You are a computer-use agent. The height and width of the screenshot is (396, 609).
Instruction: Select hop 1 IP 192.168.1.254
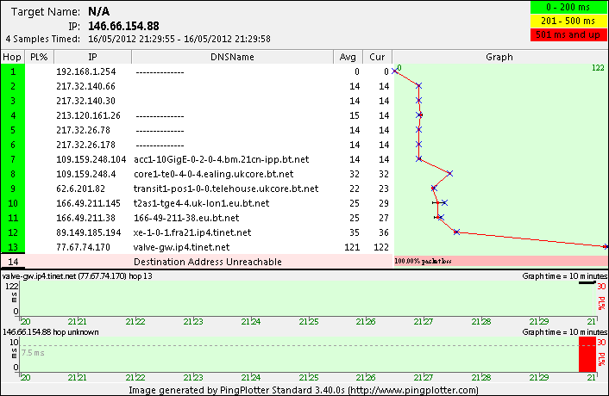86,71
